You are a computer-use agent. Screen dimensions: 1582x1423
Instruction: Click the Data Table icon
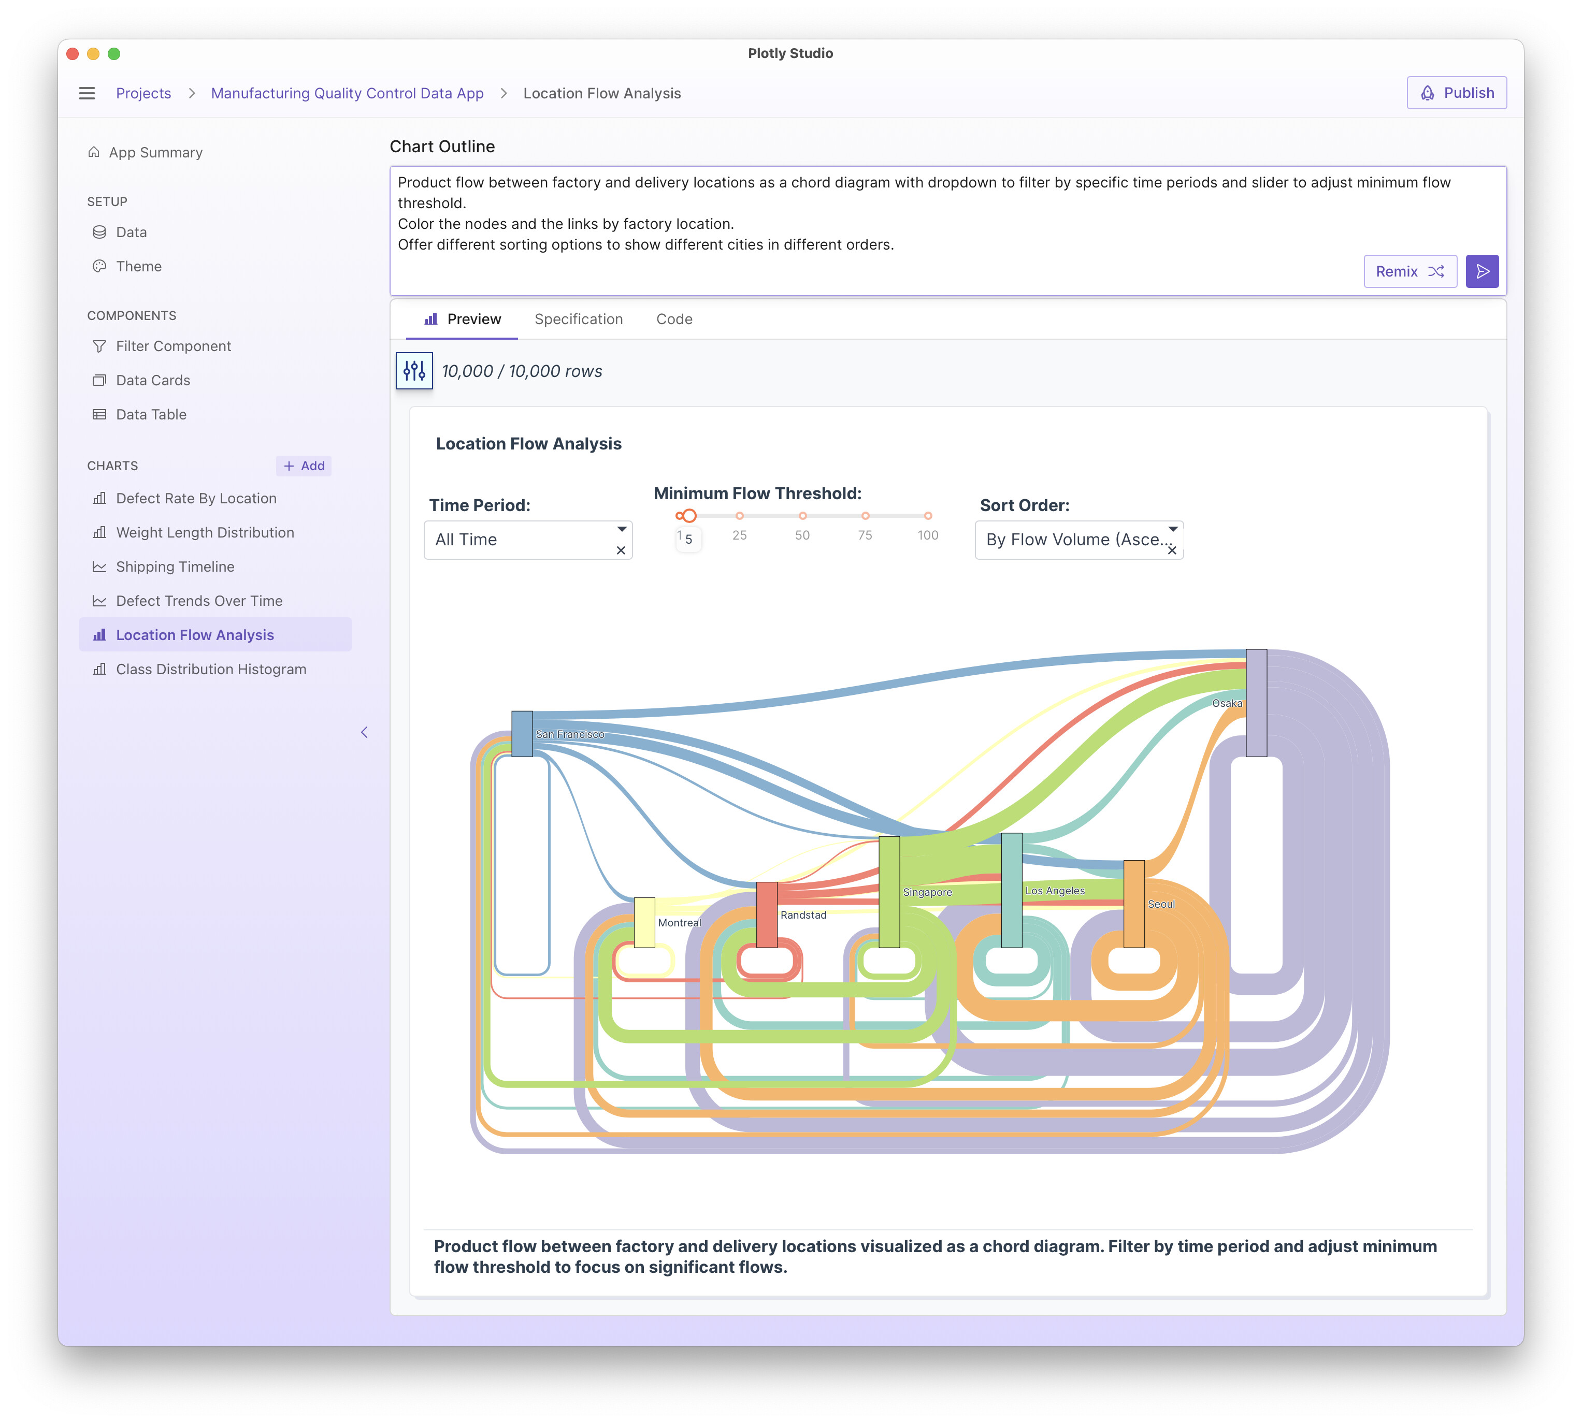[x=99, y=414]
